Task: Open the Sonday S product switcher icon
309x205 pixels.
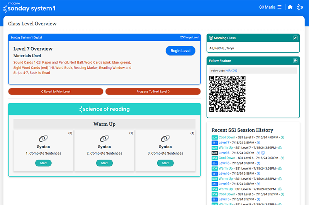Action: (300, 7)
